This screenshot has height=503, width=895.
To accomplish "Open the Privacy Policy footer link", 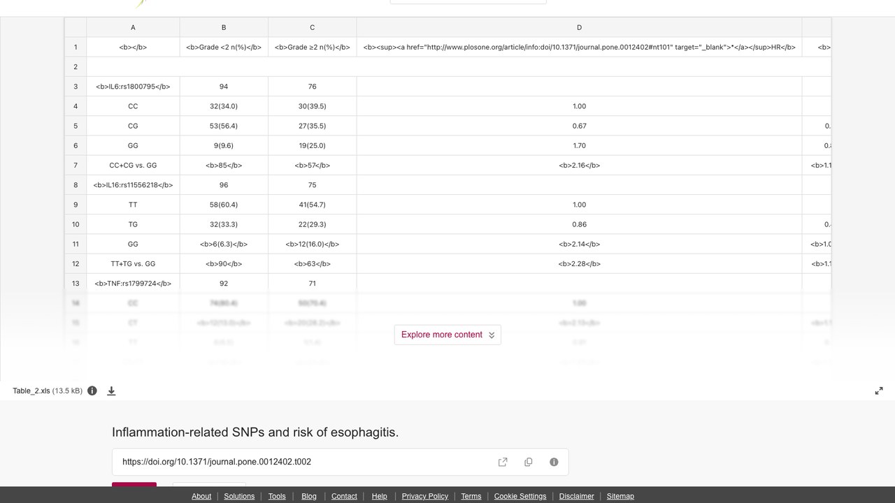I will point(425,496).
